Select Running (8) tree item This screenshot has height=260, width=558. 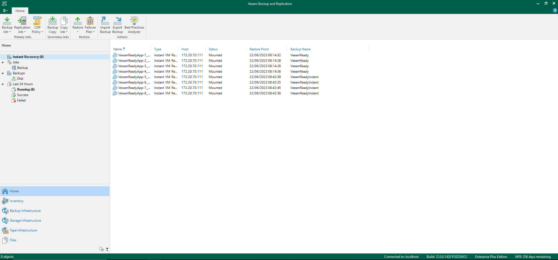click(26, 89)
